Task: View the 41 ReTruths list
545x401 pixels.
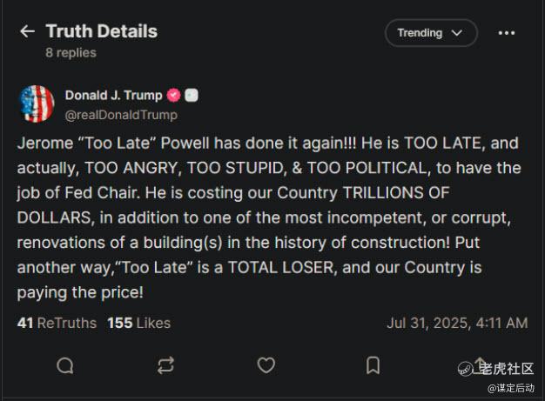Action: (57, 323)
